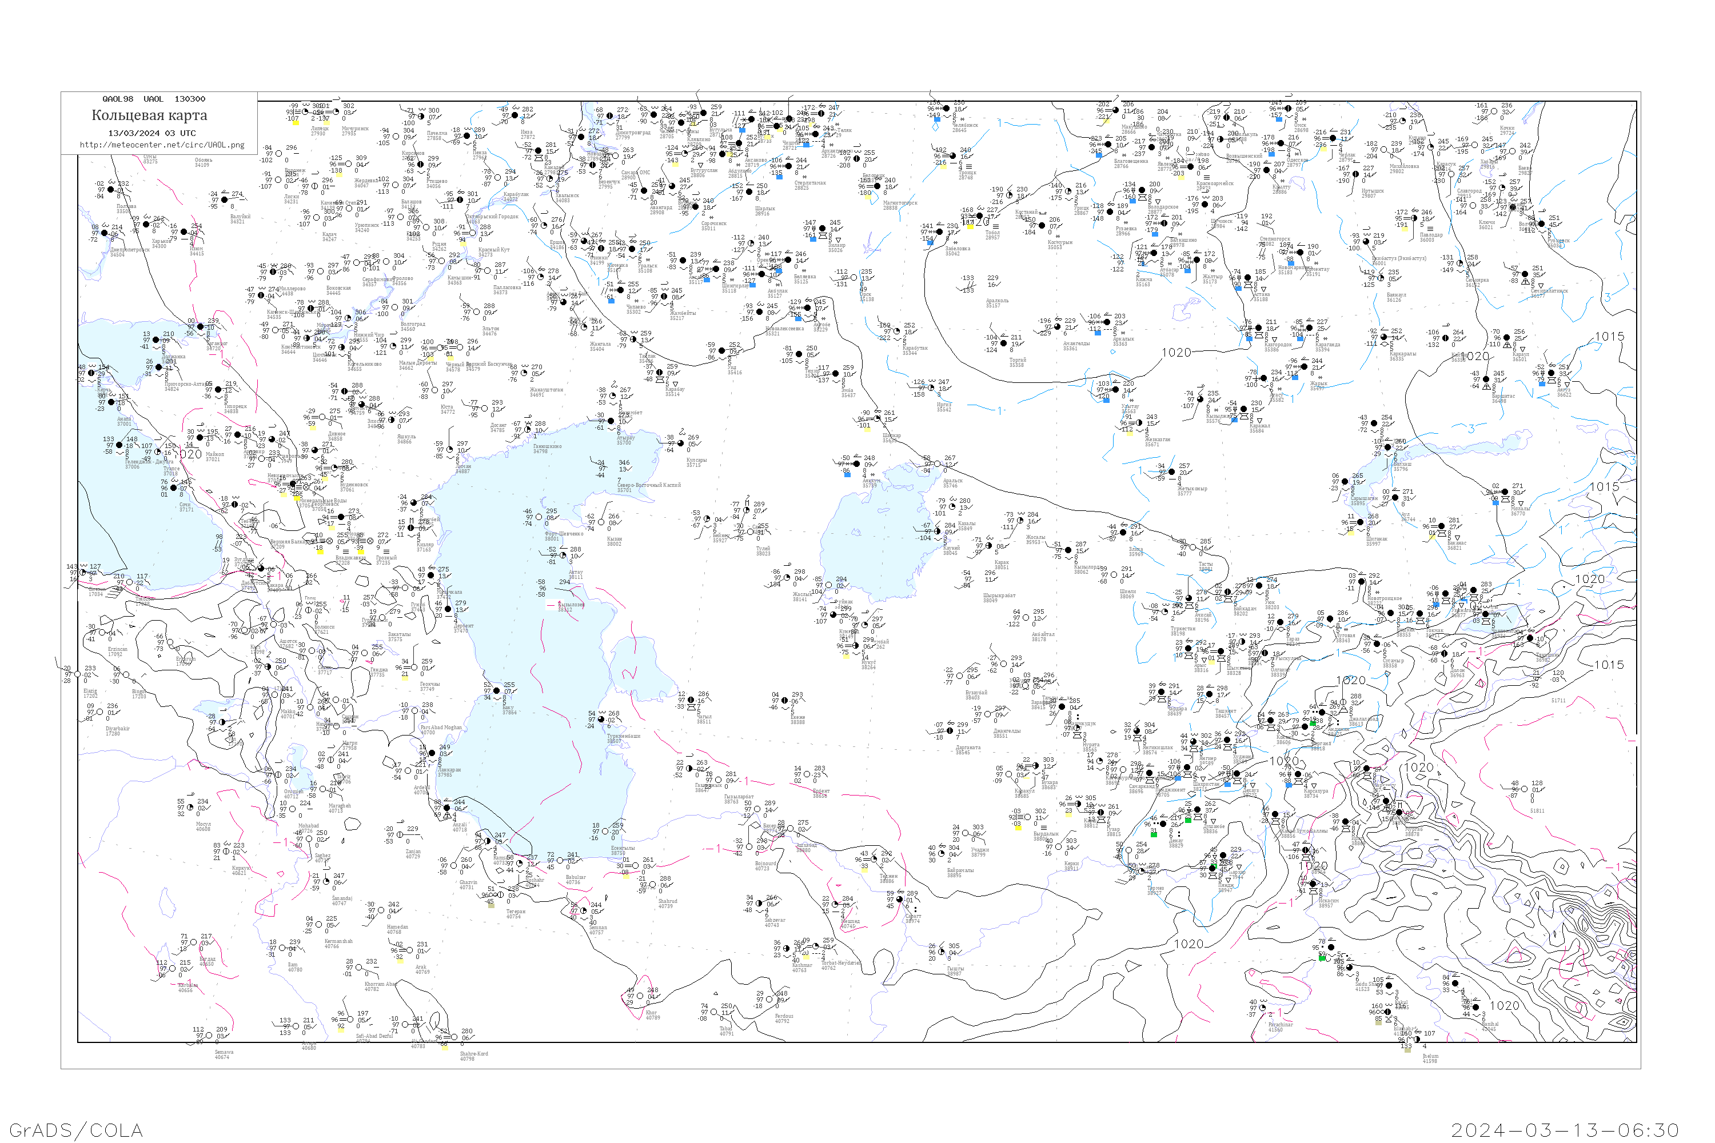Click the Кольцевая карта map title

149,115
